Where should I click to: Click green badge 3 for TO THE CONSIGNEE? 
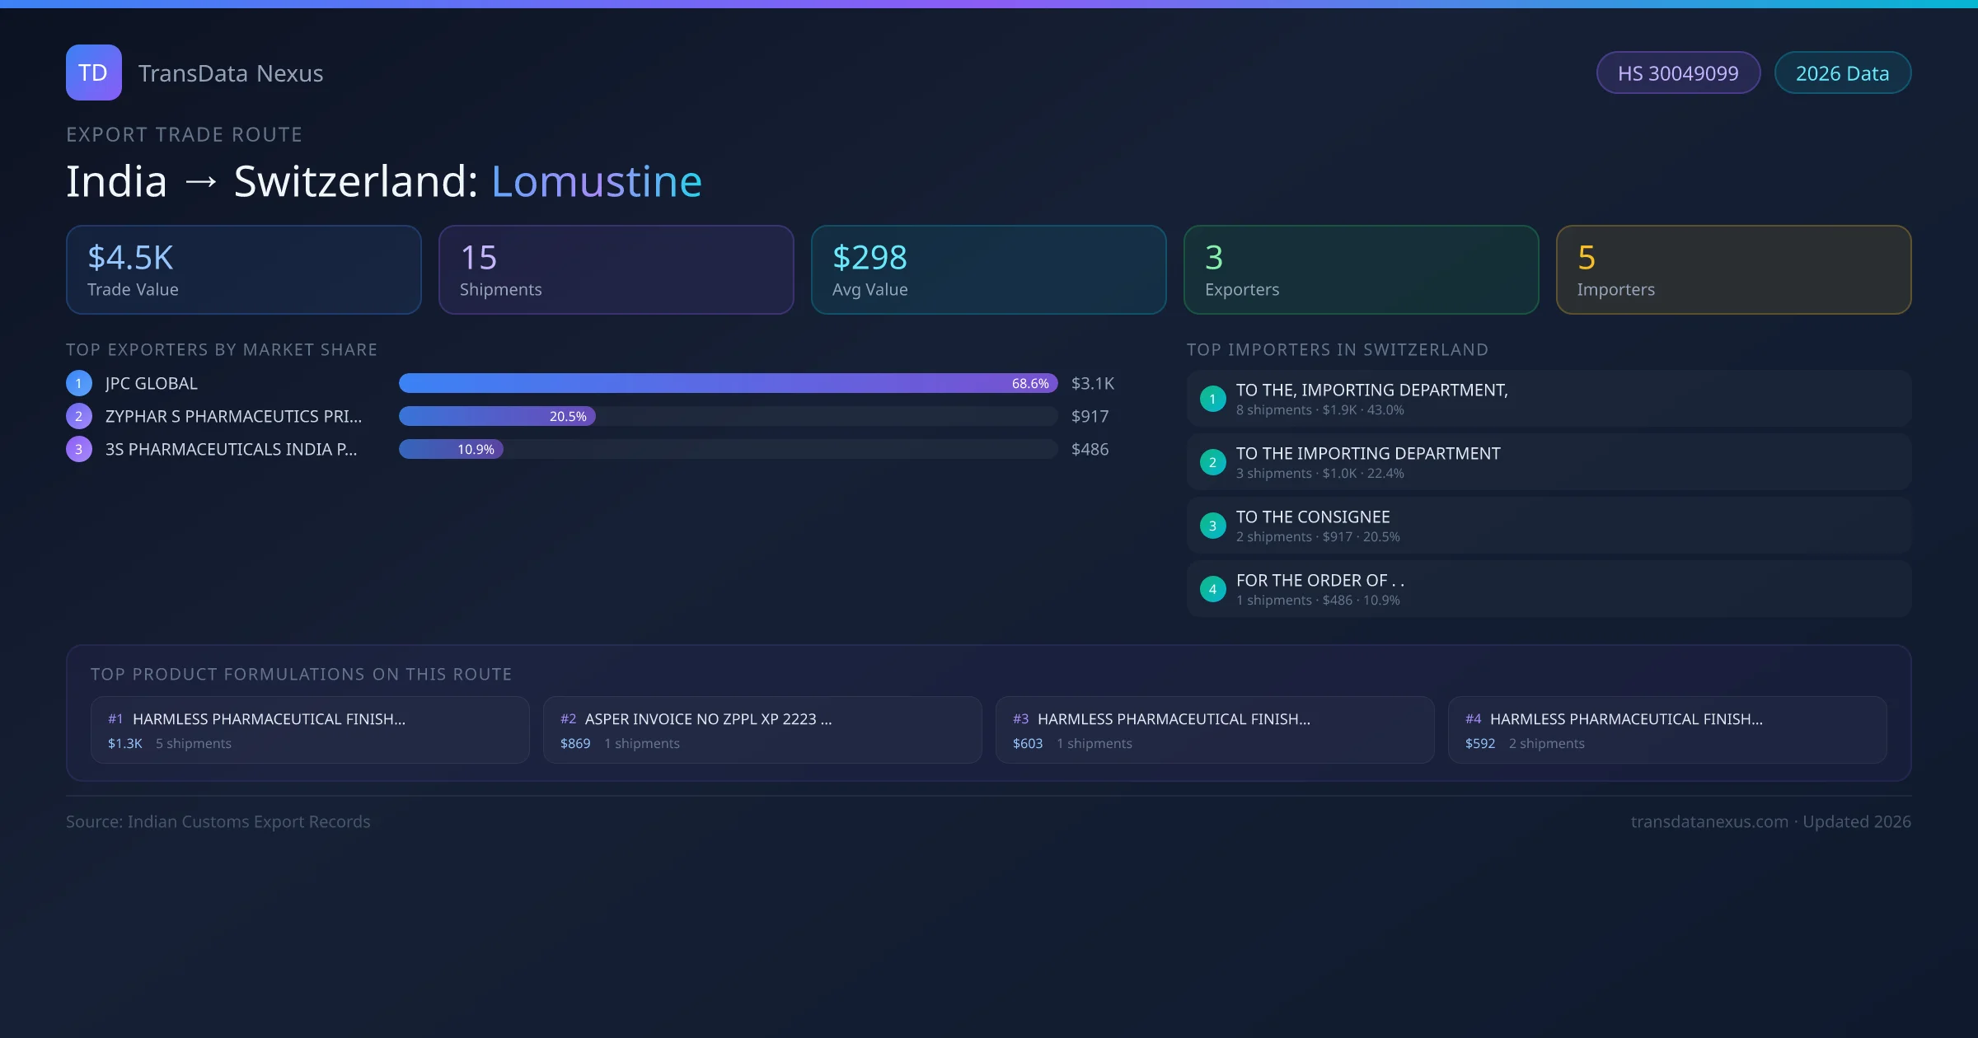pos(1212,526)
